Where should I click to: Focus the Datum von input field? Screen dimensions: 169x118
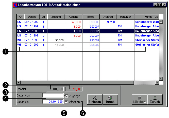pyautogui.click(x=53, y=95)
